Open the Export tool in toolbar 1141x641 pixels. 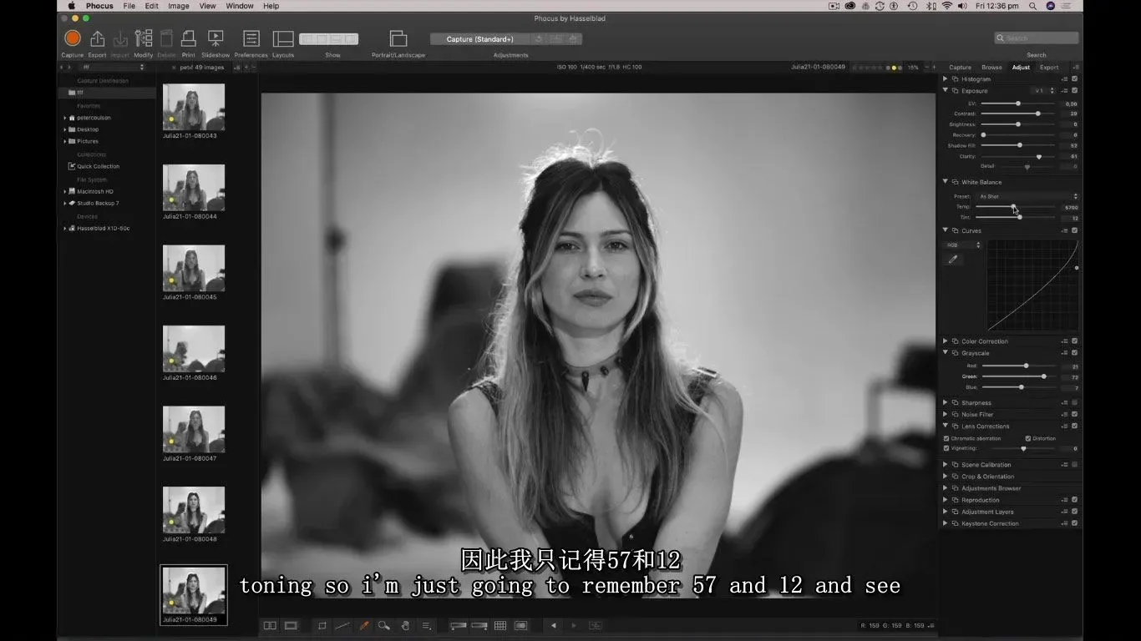point(97,39)
